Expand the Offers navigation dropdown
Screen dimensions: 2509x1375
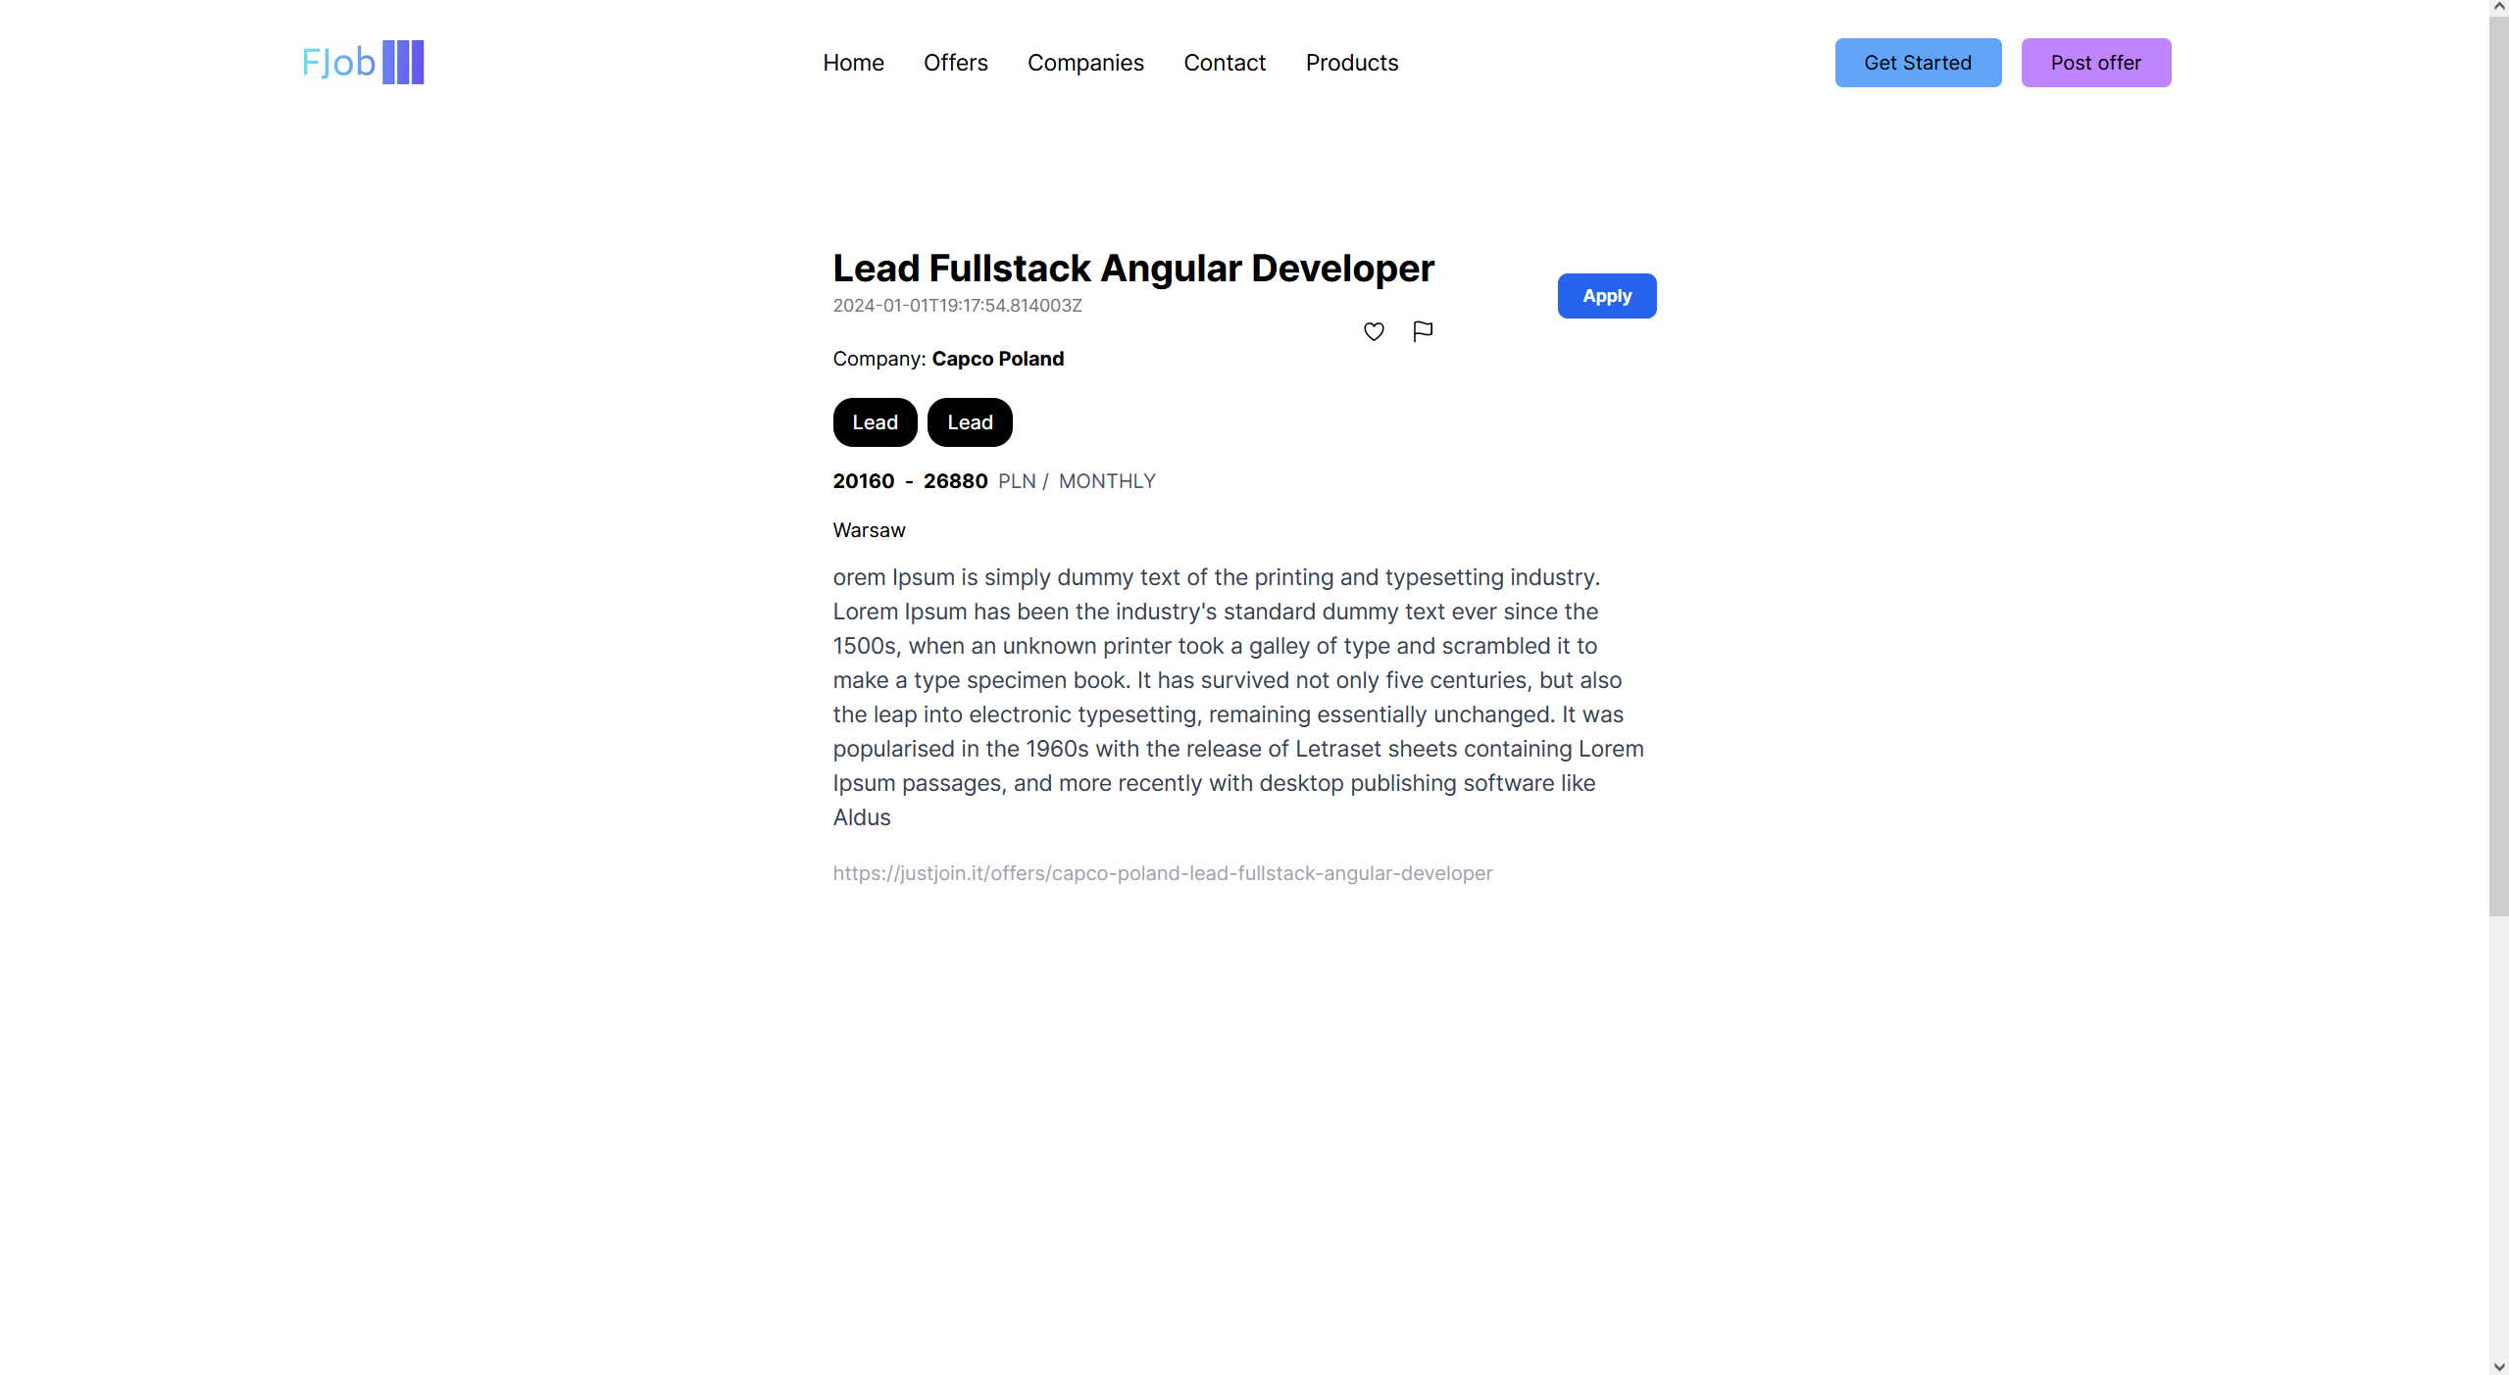(x=956, y=61)
